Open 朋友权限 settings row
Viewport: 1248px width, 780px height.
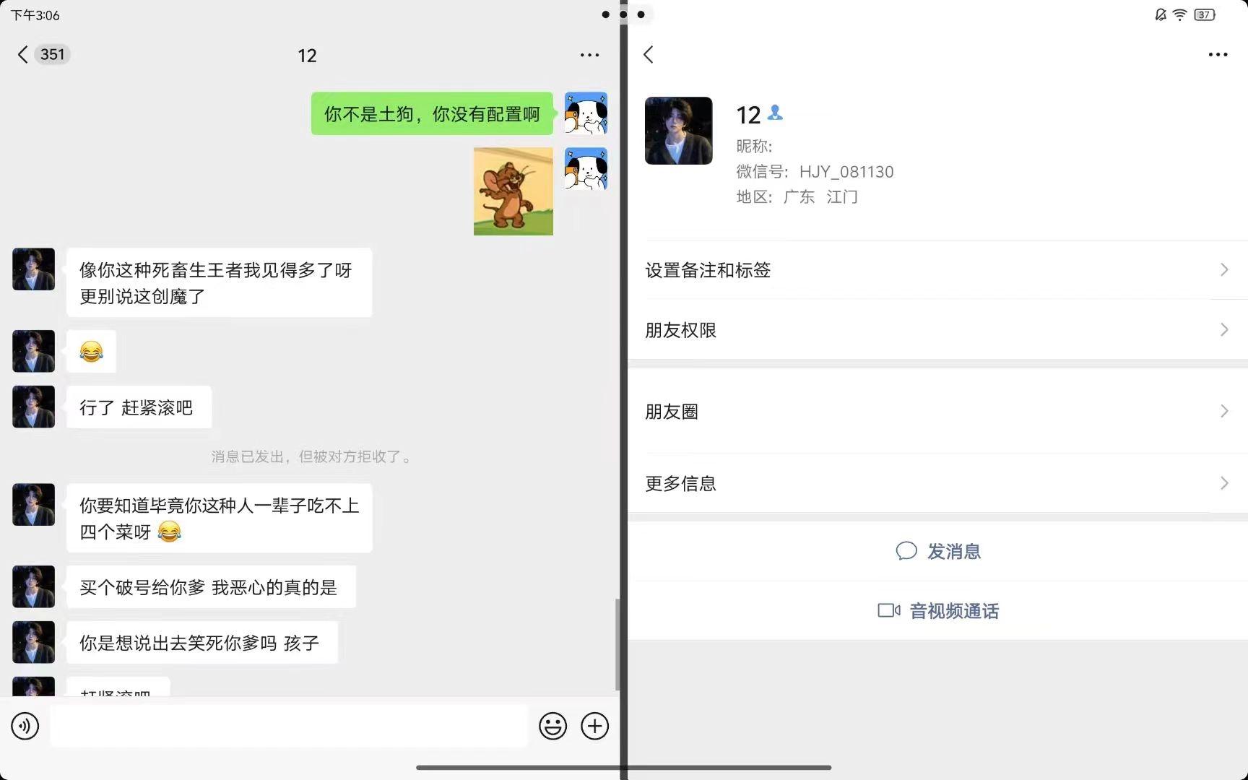pyautogui.click(x=937, y=329)
